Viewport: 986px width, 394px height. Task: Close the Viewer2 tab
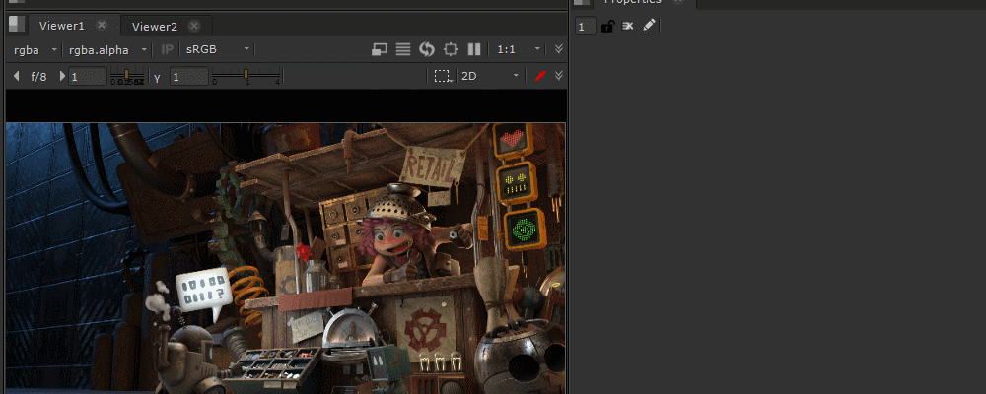[194, 26]
